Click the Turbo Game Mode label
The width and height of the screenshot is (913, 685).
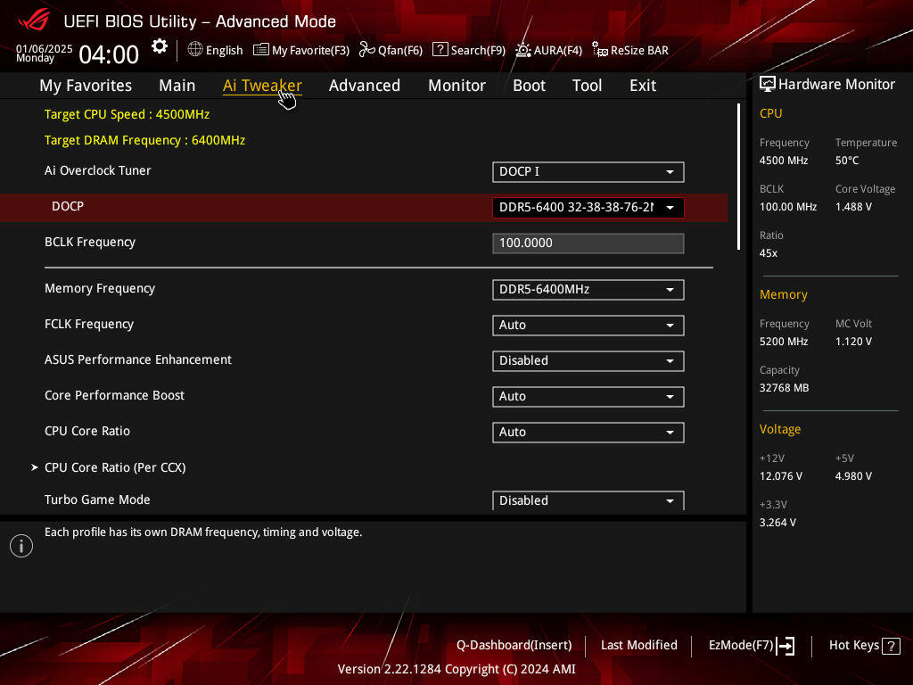click(x=97, y=499)
